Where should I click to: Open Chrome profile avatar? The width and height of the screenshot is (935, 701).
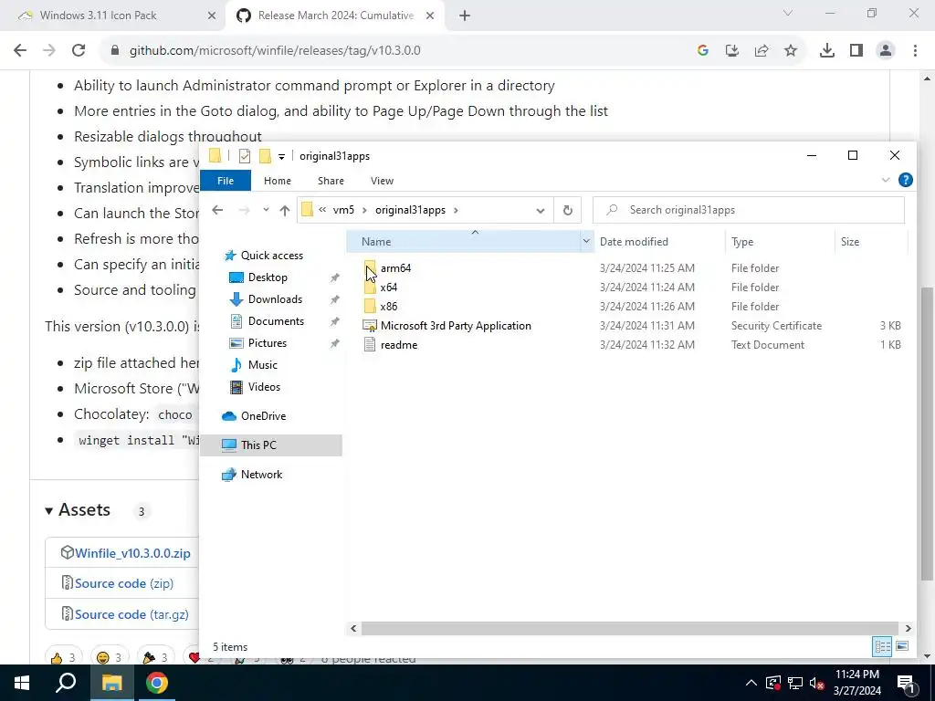pos(886,51)
